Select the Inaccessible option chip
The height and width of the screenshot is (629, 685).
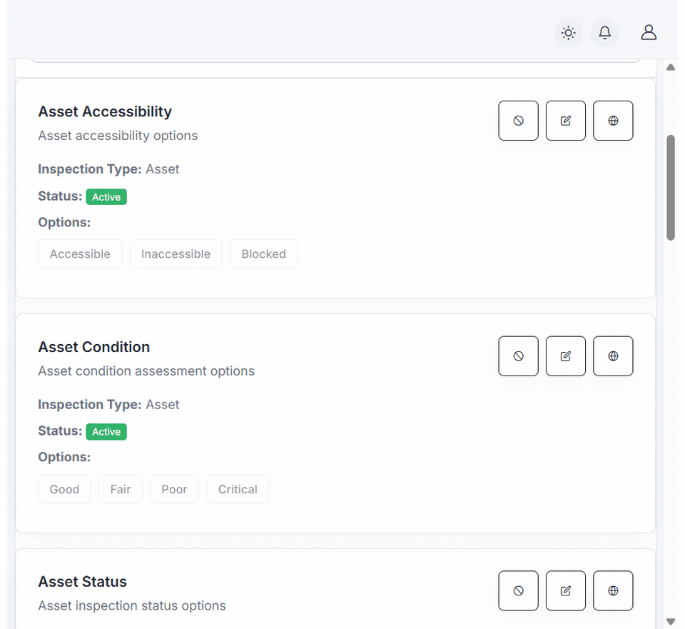(x=176, y=254)
